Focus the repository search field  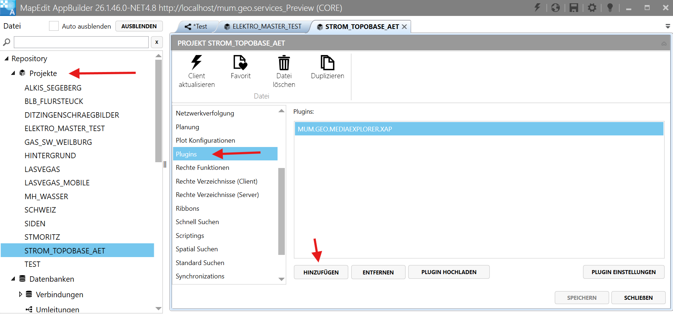point(81,42)
